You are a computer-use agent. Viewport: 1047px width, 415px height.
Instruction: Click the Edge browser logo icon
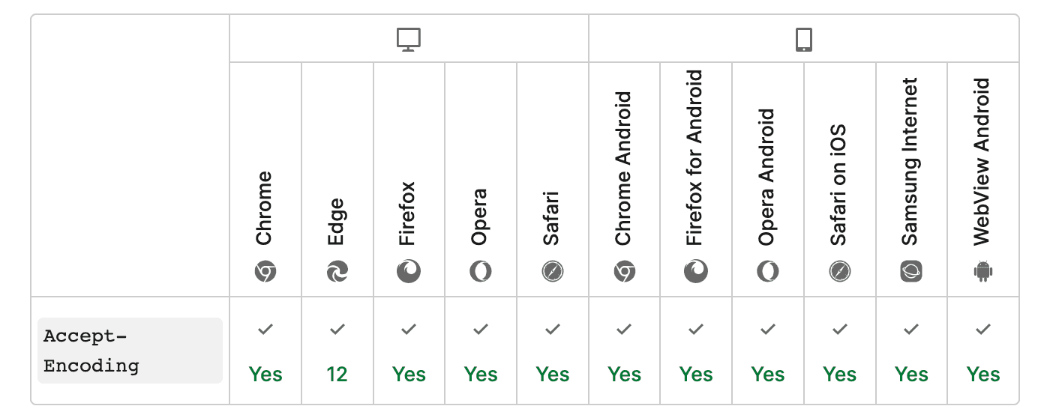click(337, 271)
